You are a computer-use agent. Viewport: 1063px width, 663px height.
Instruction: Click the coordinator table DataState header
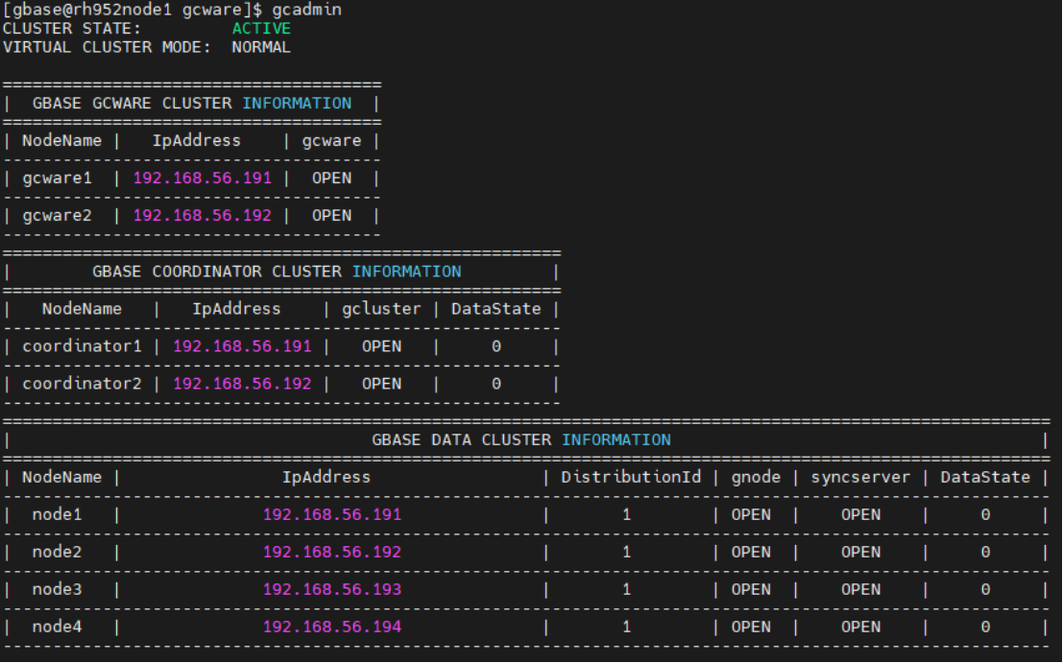click(496, 309)
